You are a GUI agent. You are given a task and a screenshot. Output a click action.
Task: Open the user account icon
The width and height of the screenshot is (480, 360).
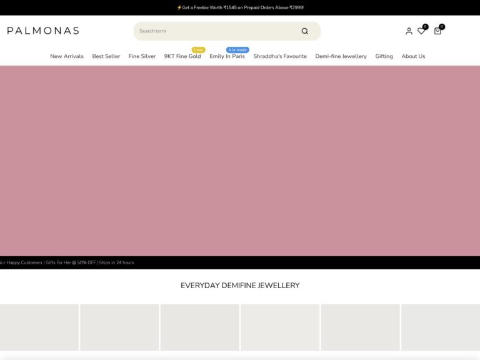409,31
